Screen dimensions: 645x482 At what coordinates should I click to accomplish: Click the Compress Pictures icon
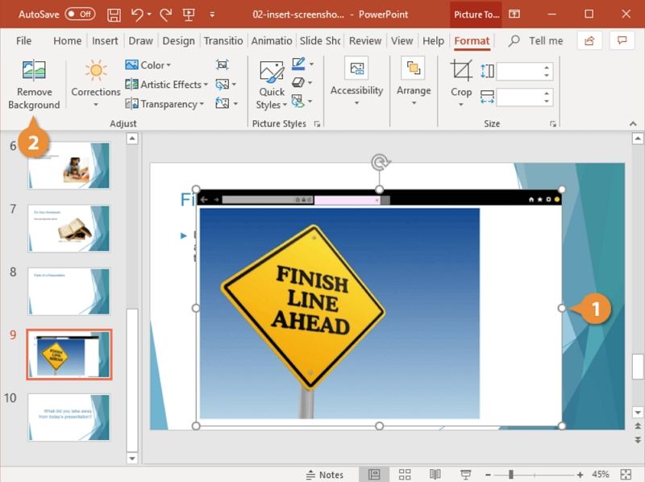point(223,65)
